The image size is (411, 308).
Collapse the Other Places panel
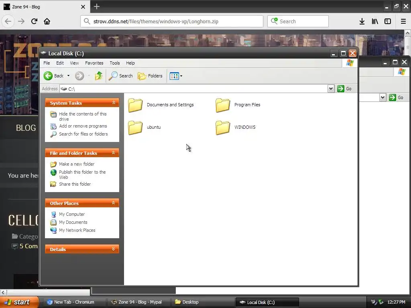[114, 203]
